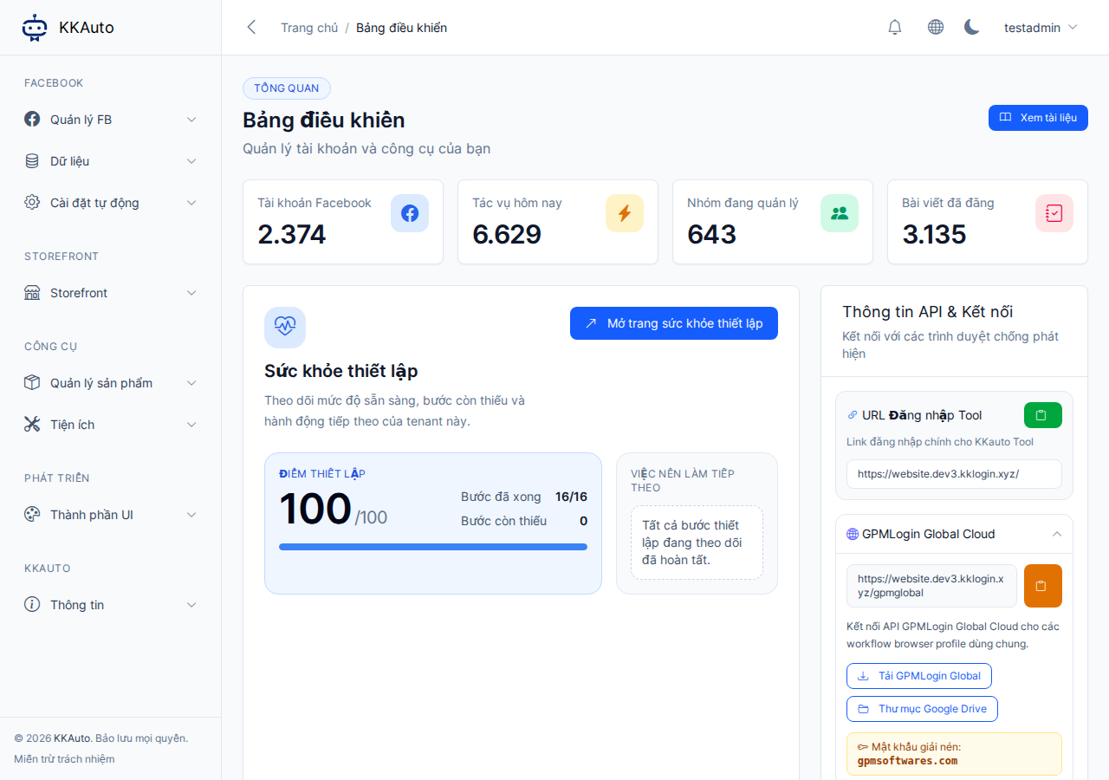Click the database icon beside Dữ liệu
This screenshot has height=780, width=1109.
coord(32,161)
